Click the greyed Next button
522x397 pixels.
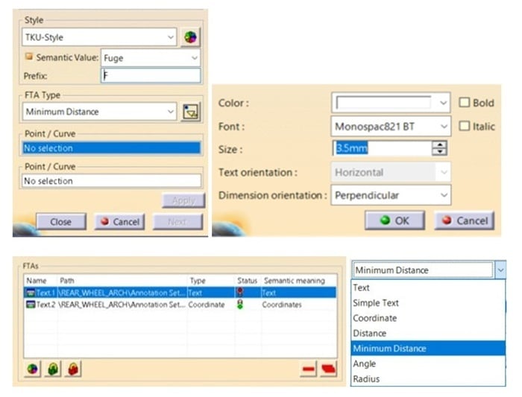[177, 222]
